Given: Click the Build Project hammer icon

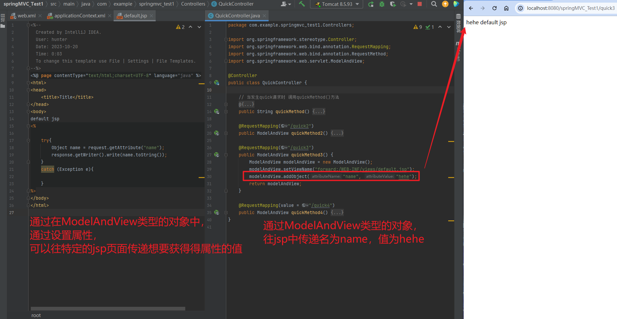Looking at the screenshot, I should coord(302,4).
